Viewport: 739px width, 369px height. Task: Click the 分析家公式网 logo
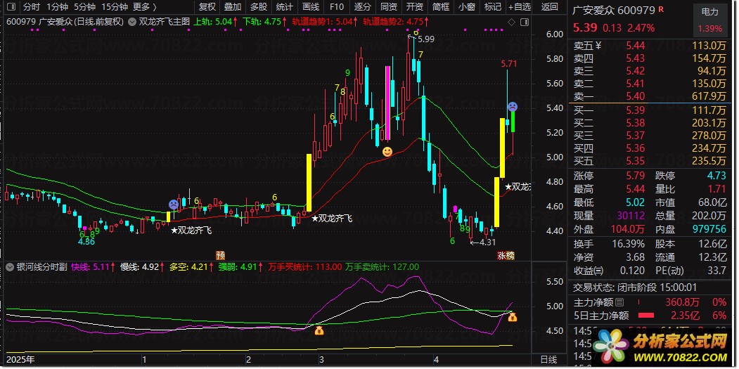click(x=660, y=347)
